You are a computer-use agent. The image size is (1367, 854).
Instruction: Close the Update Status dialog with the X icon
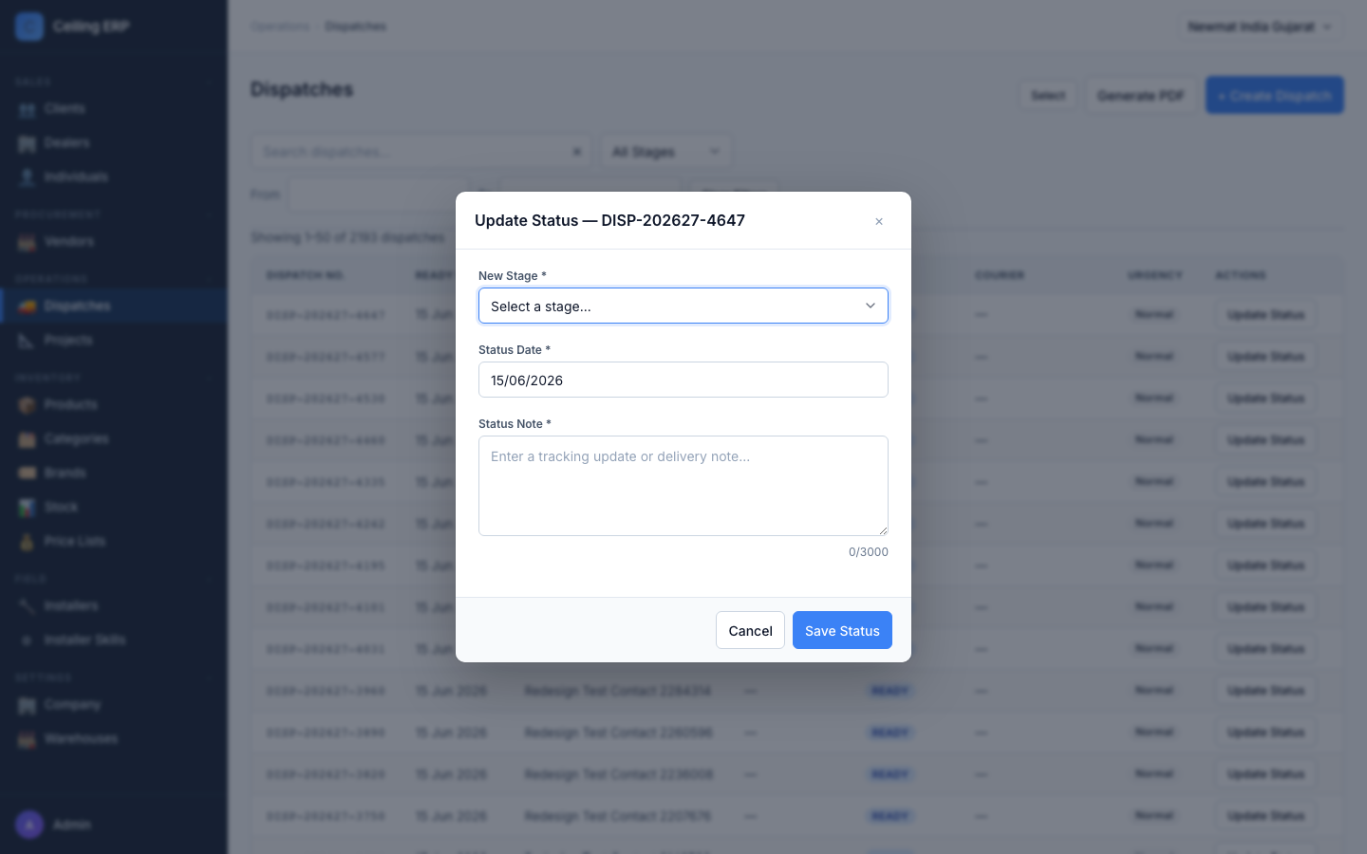click(x=879, y=221)
